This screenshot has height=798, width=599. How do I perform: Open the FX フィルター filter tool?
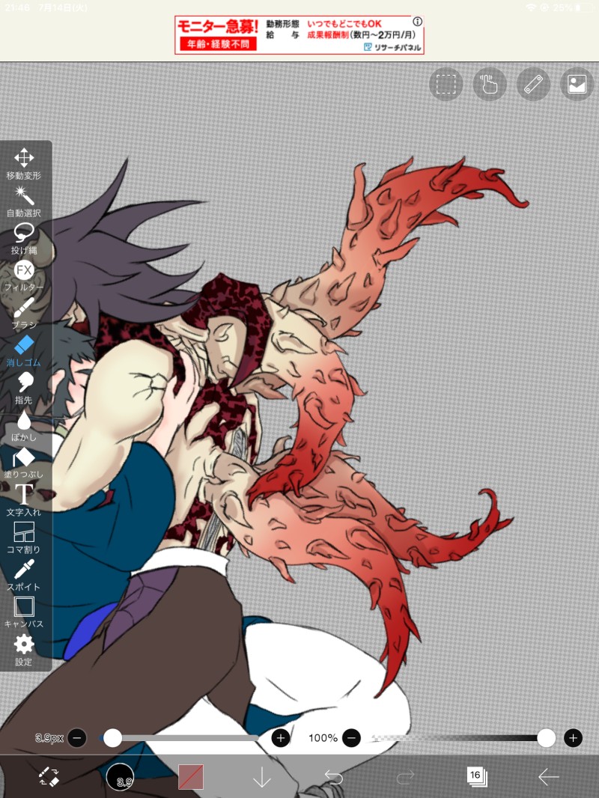coord(23,276)
